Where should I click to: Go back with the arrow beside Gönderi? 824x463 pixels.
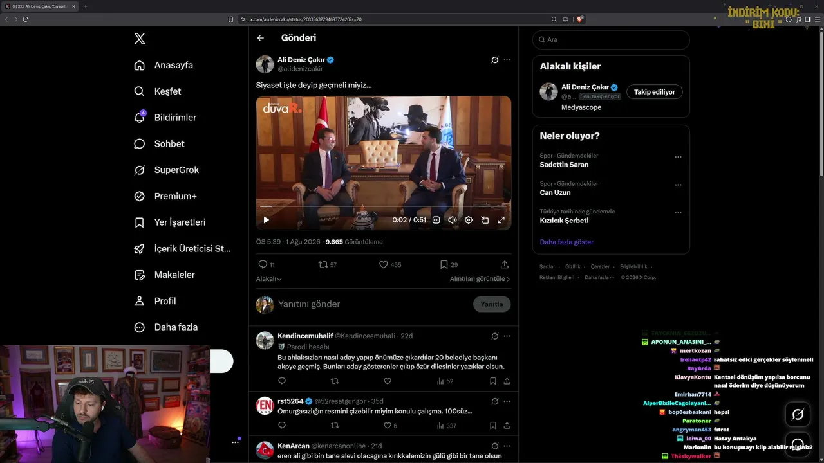pyautogui.click(x=261, y=38)
